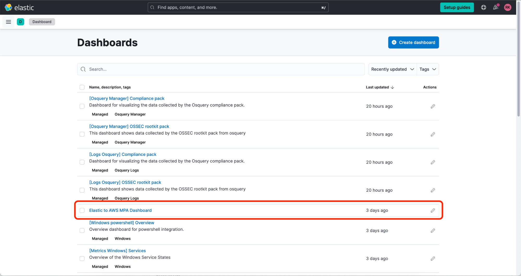Open the newsfeed notifications icon

point(496,7)
